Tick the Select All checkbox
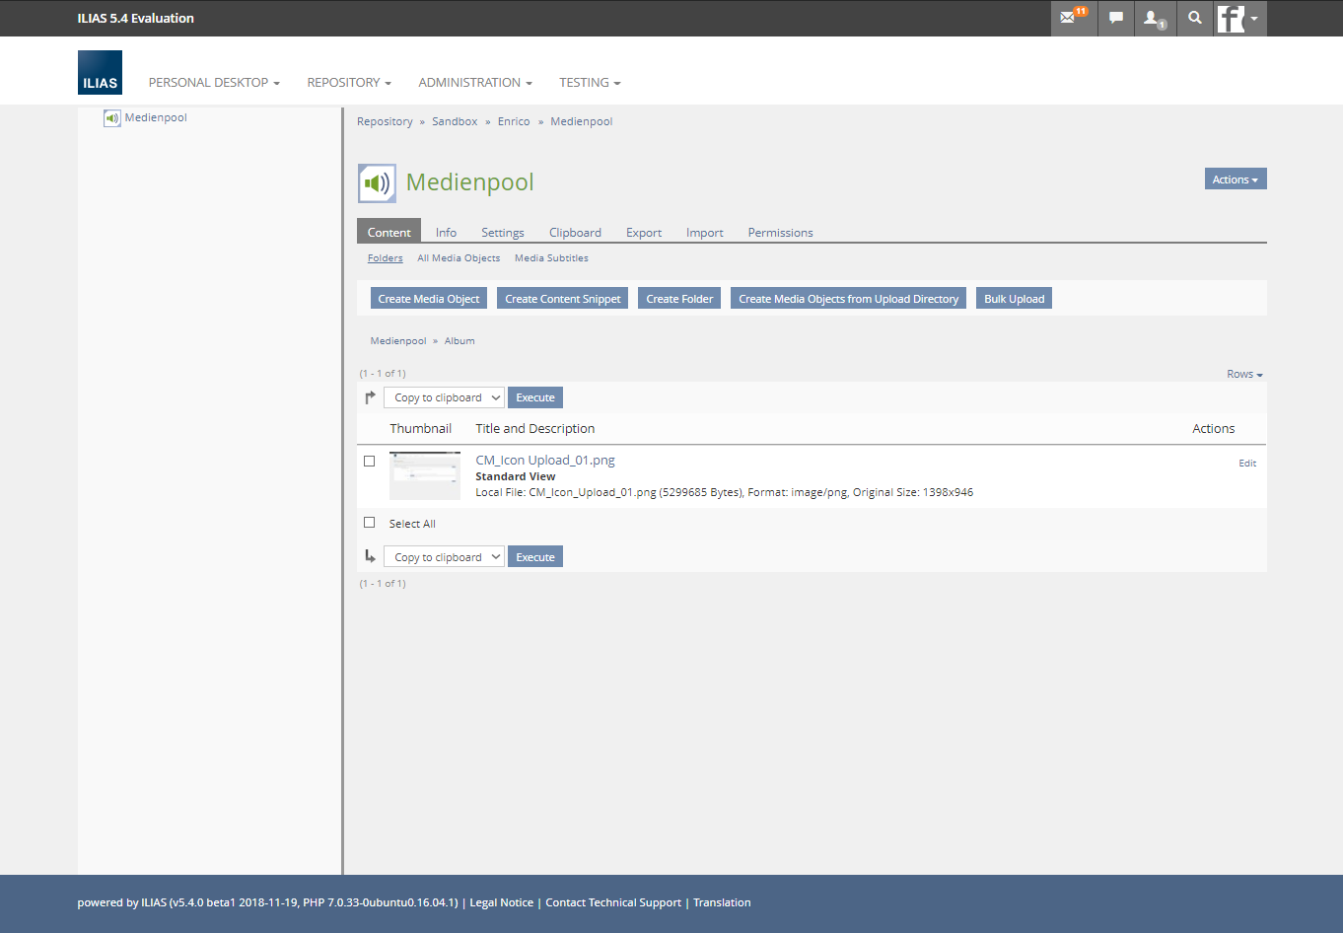Viewport: 1343px width, 933px height. coord(370,523)
